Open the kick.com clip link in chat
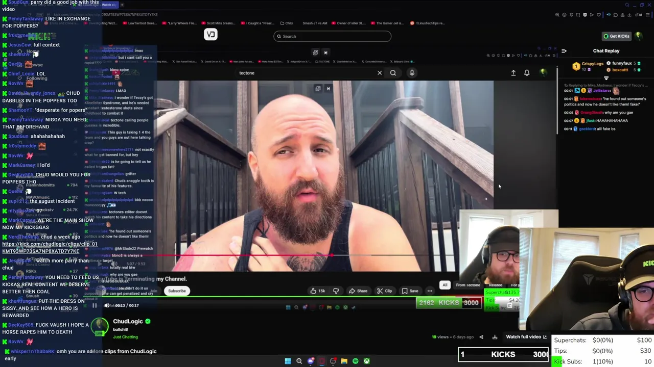The image size is (654, 367). click(50, 247)
